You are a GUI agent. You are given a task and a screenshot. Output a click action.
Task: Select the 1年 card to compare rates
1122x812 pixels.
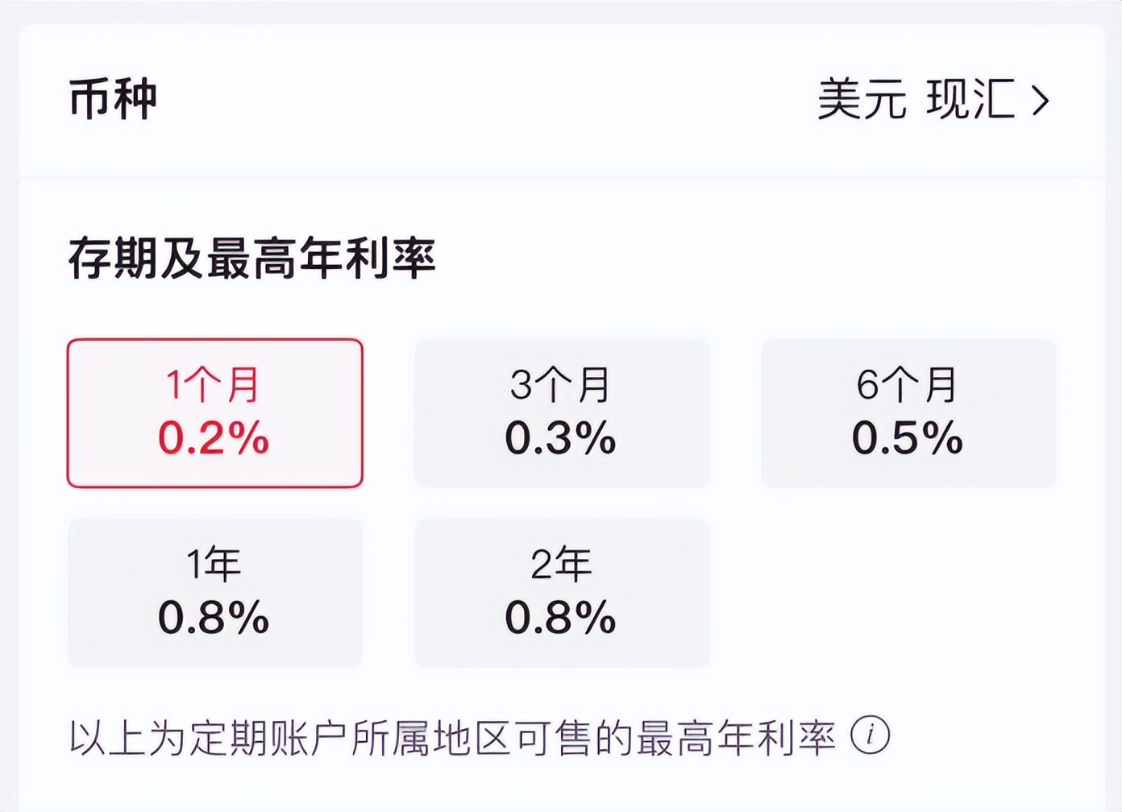pyautogui.click(x=214, y=594)
